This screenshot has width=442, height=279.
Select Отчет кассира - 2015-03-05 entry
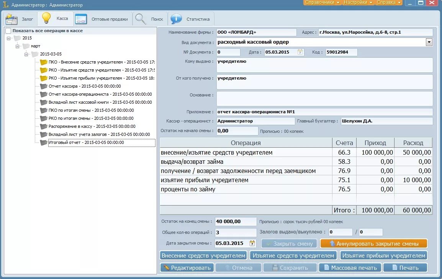(85, 86)
